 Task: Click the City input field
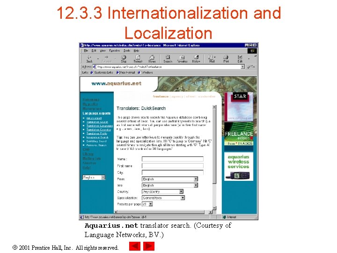(x=173, y=172)
